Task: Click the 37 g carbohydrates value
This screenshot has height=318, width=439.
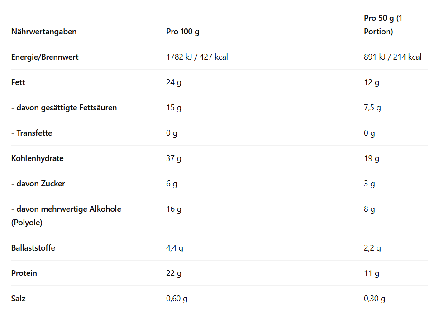Action: point(174,158)
